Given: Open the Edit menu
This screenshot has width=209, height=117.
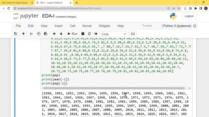Looking at the screenshot, I should click(x=31, y=26).
